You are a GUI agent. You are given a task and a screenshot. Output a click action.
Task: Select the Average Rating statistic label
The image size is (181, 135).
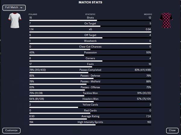pos(90,116)
